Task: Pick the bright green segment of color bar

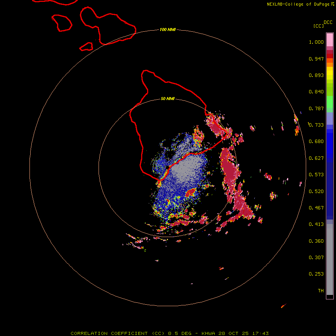Action: coord(330,102)
